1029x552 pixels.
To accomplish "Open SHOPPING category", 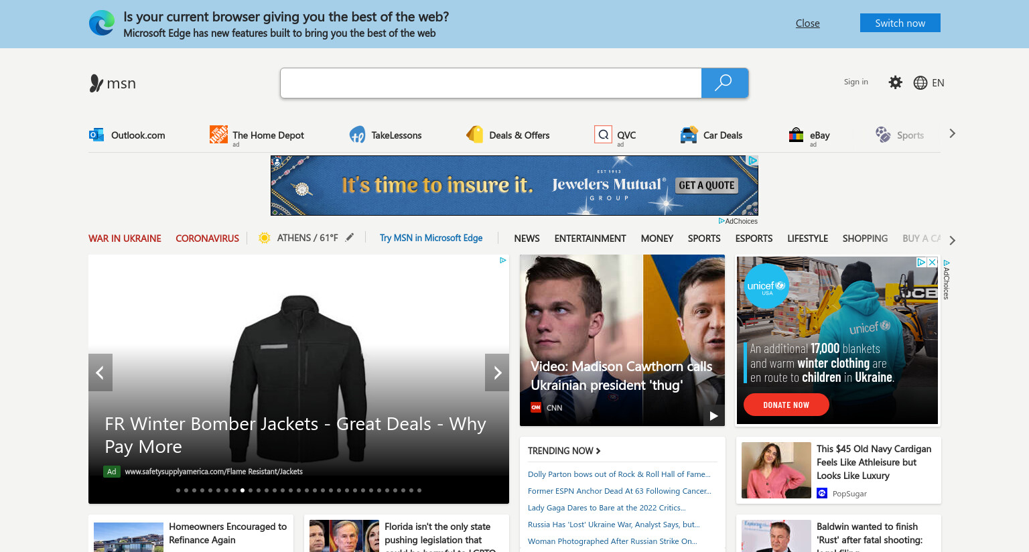I will coord(865,238).
